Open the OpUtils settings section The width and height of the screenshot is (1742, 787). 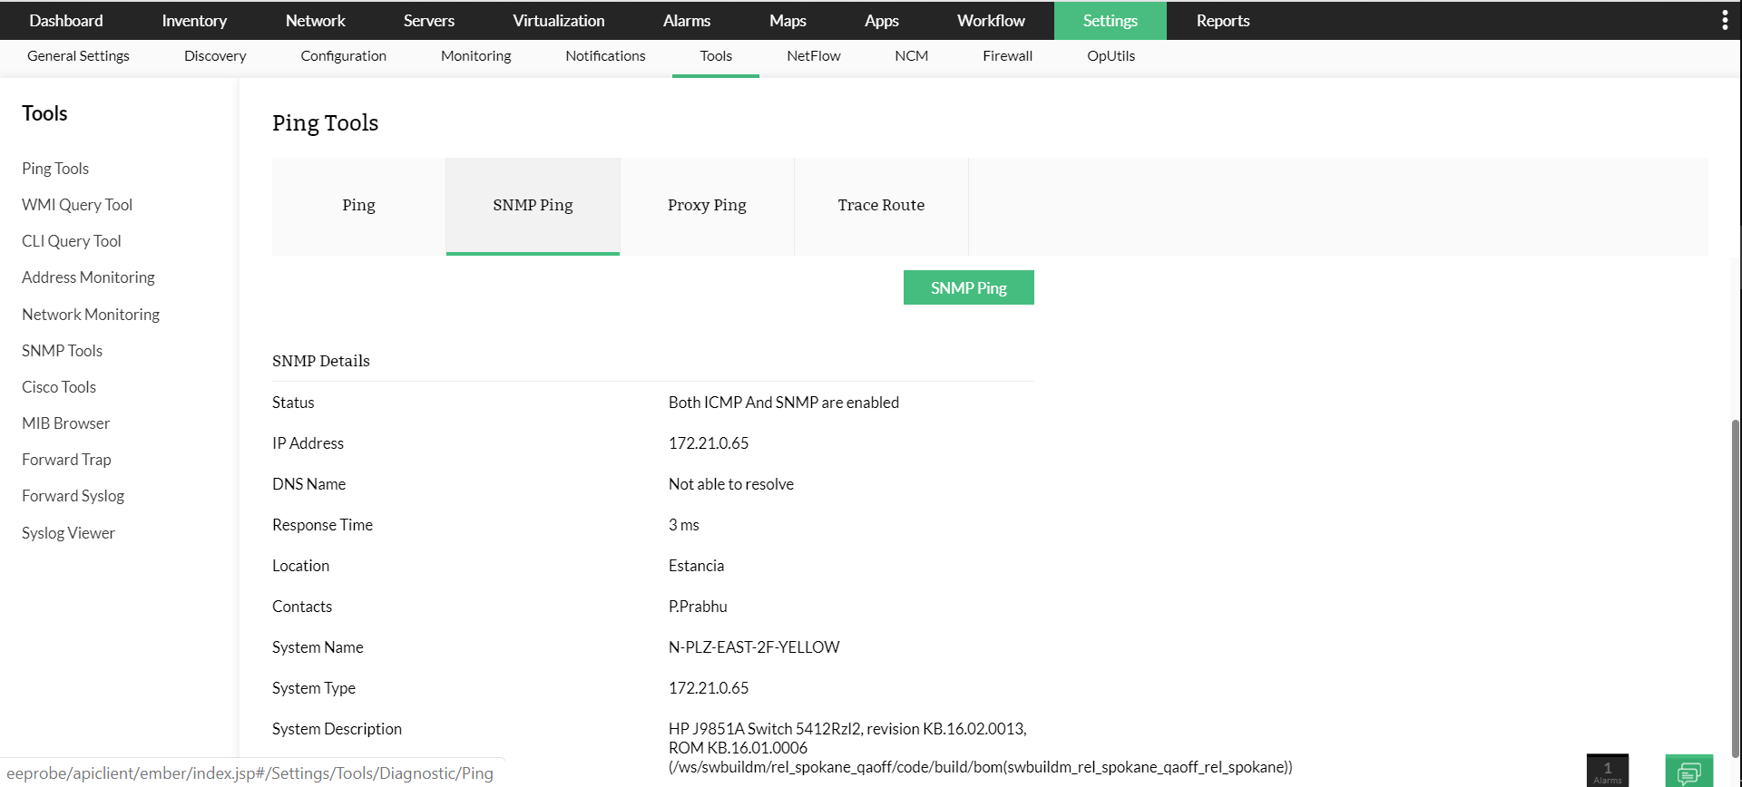tap(1111, 56)
